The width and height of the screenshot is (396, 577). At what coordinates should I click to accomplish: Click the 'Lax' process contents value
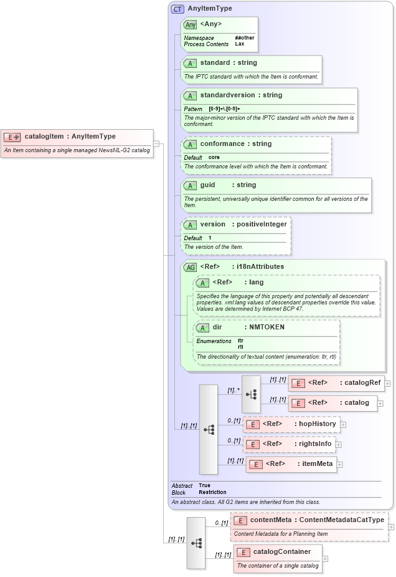(240, 44)
